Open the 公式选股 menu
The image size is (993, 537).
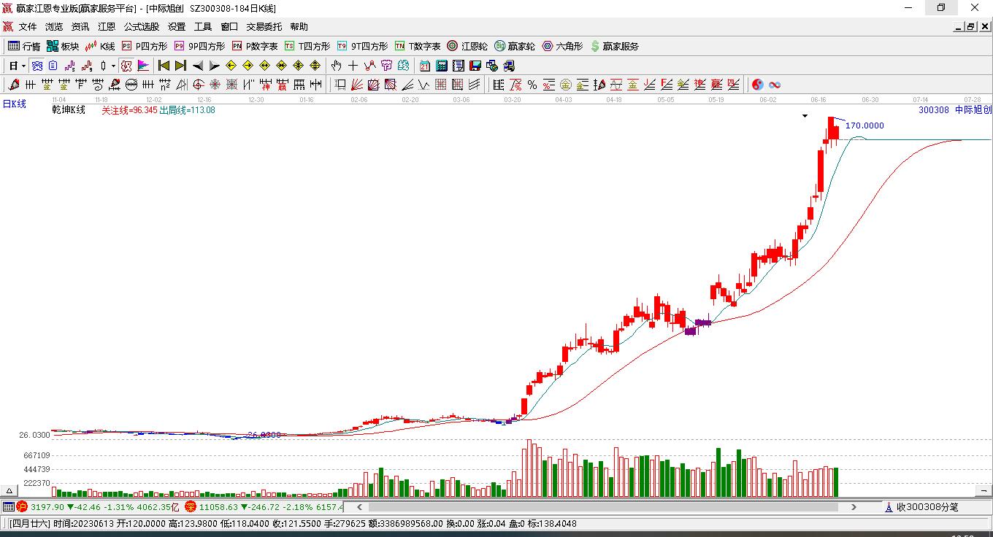pyautogui.click(x=142, y=26)
